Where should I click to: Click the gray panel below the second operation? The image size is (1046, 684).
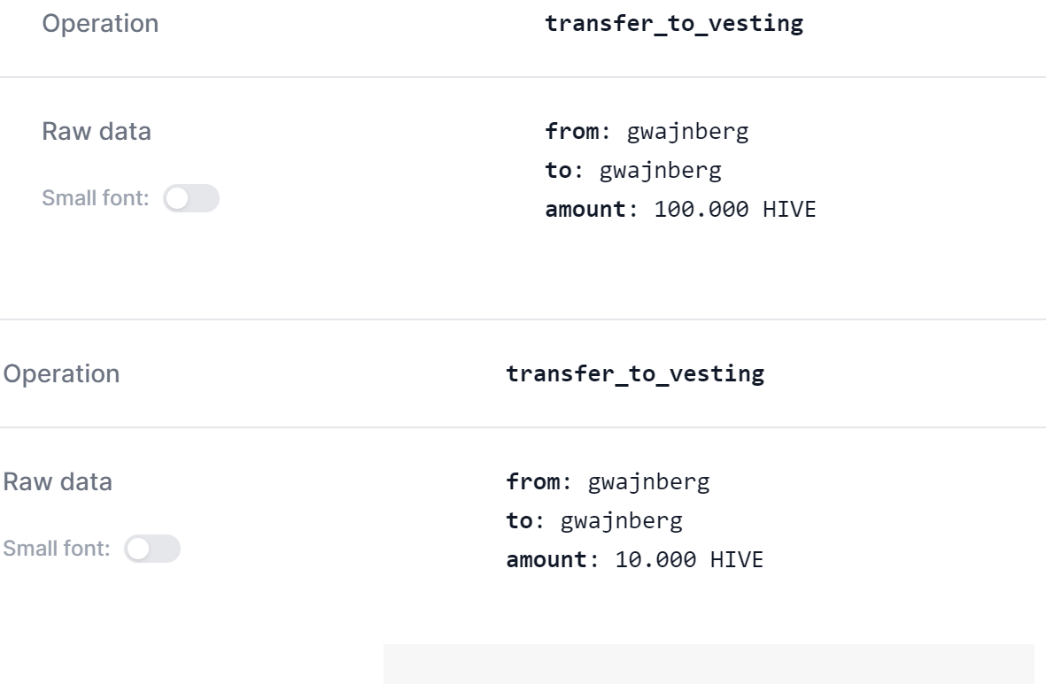709,664
